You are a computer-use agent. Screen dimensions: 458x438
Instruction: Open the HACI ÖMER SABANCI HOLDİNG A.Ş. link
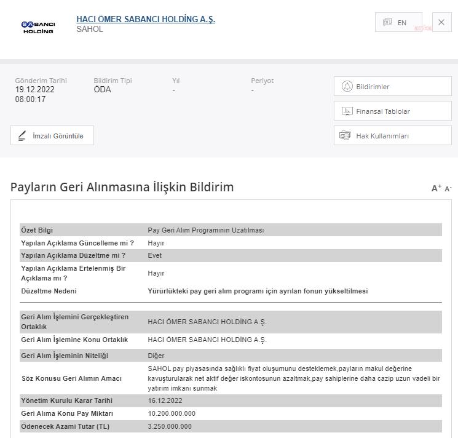tap(146, 19)
